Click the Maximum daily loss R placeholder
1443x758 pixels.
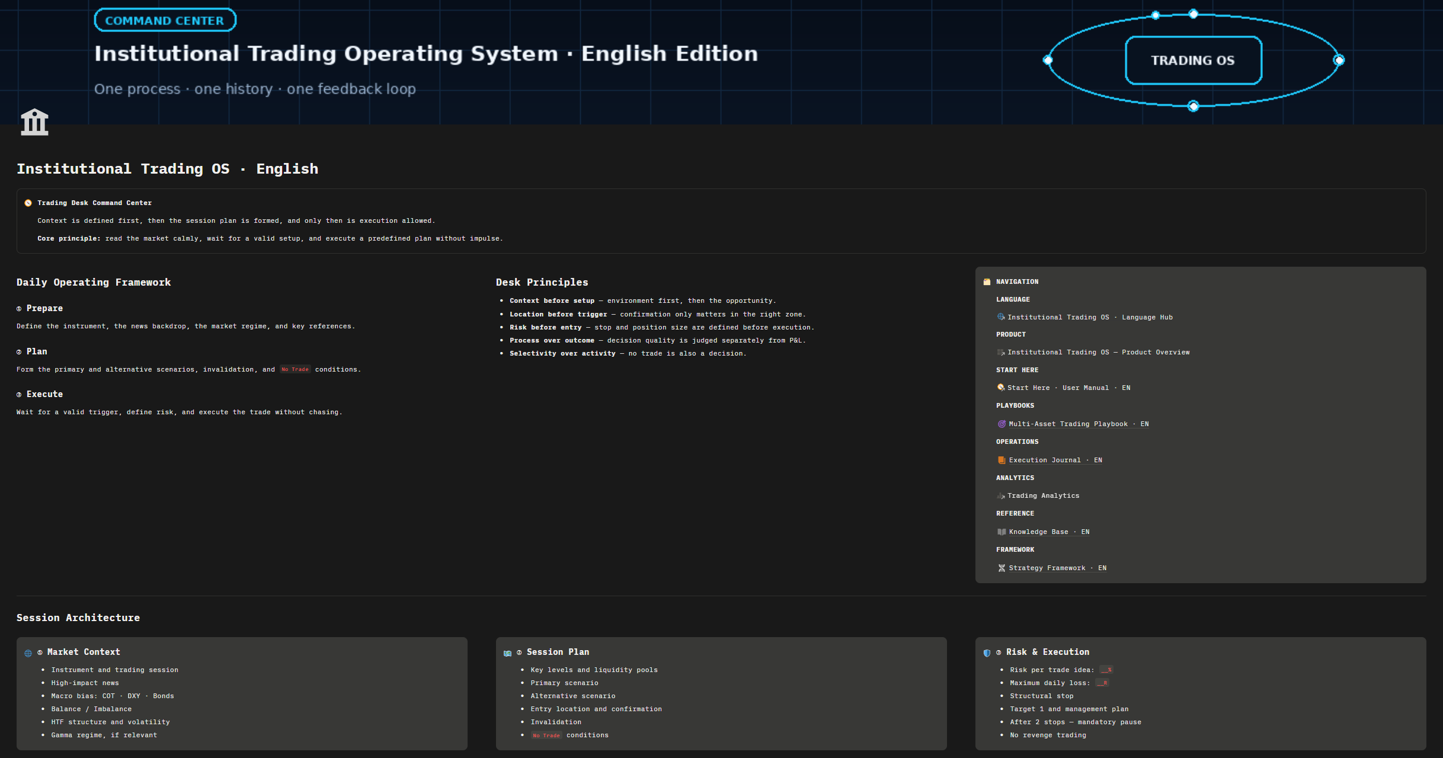pyautogui.click(x=1102, y=683)
